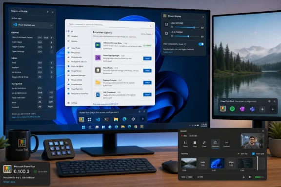Install the PowerToys Spotlight extension
This screenshot has height=187, width=281.
pyautogui.click(x=147, y=58)
